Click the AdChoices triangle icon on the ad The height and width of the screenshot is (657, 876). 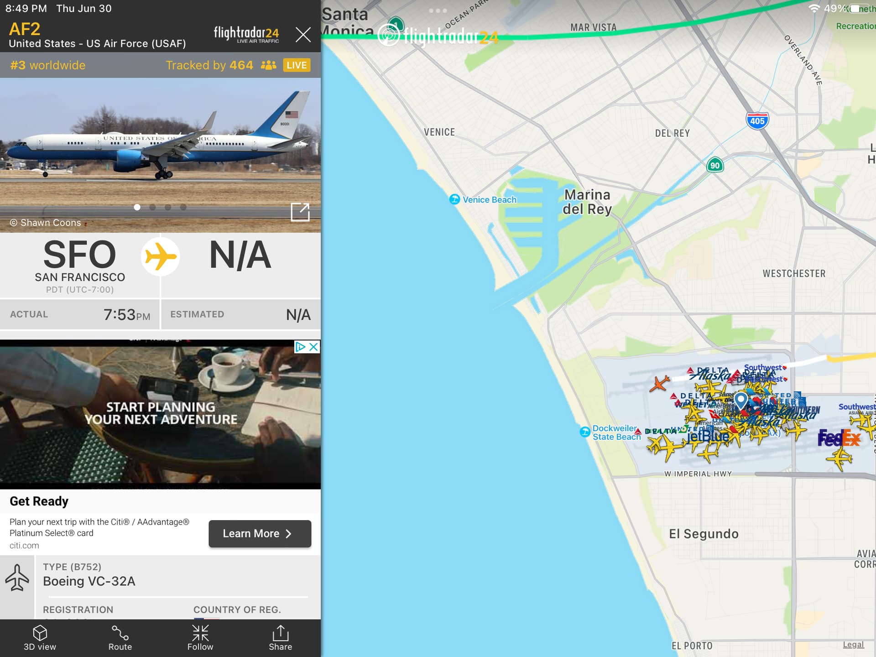(x=300, y=347)
